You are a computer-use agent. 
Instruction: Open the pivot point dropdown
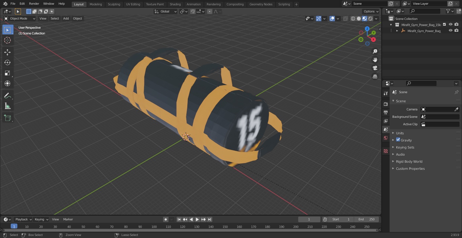(184, 11)
